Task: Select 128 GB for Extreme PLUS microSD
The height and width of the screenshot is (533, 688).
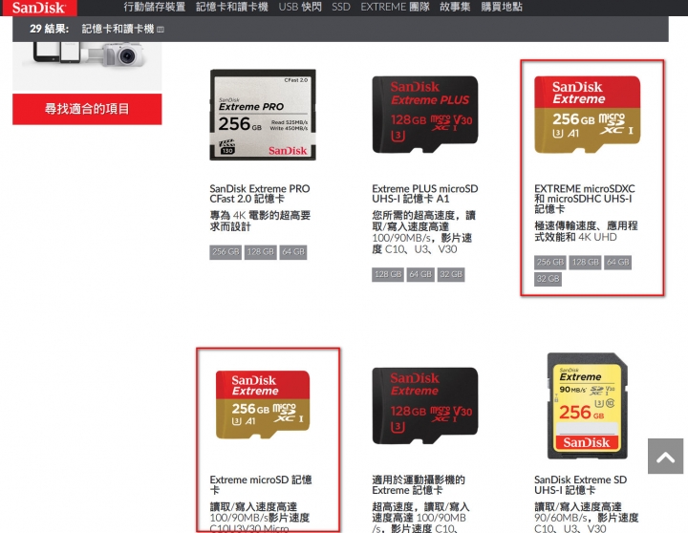Action: [x=388, y=274]
